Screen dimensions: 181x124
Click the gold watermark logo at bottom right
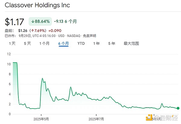pyautogui.click(x=149, y=117)
